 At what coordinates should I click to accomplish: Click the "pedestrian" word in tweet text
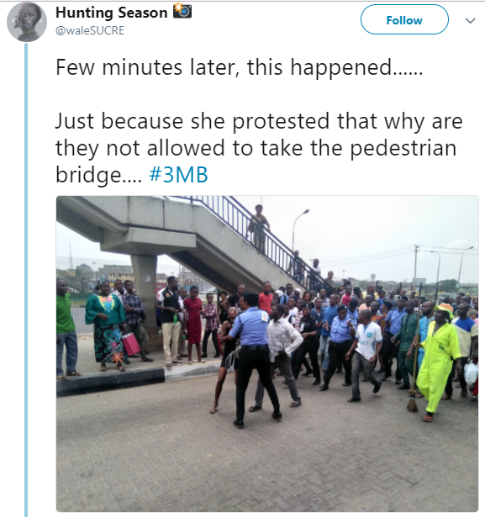click(403, 148)
